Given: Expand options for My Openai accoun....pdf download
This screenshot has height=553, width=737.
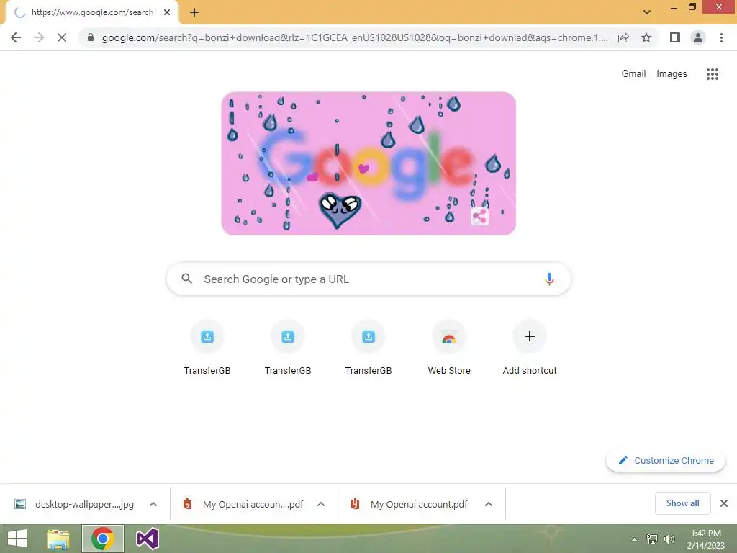Looking at the screenshot, I should coord(321,504).
